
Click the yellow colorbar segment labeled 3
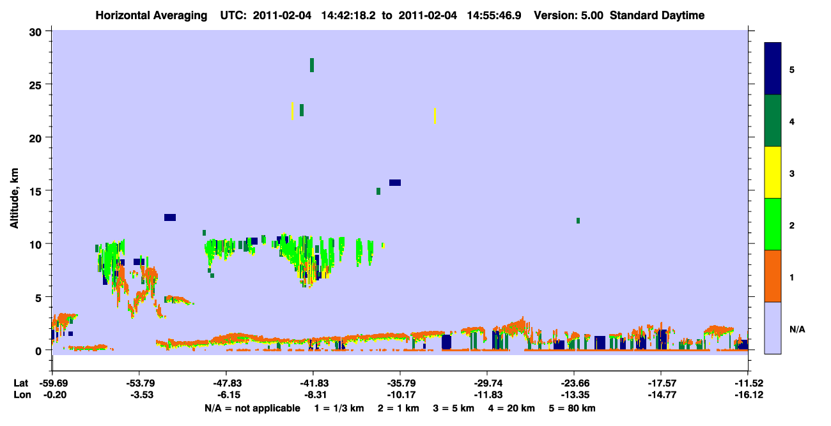click(773, 172)
